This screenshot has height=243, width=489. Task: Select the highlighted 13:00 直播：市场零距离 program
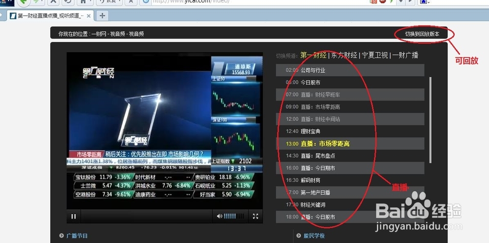click(x=350, y=144)
